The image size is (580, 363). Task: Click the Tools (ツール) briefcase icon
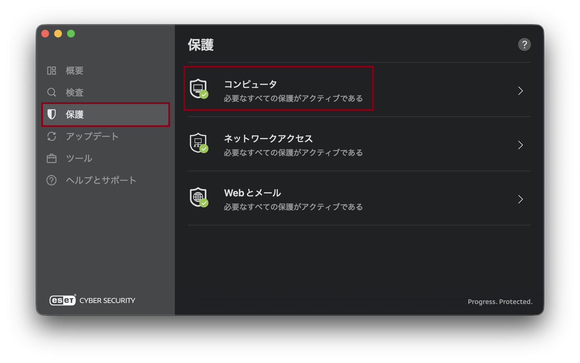(52, 159)
